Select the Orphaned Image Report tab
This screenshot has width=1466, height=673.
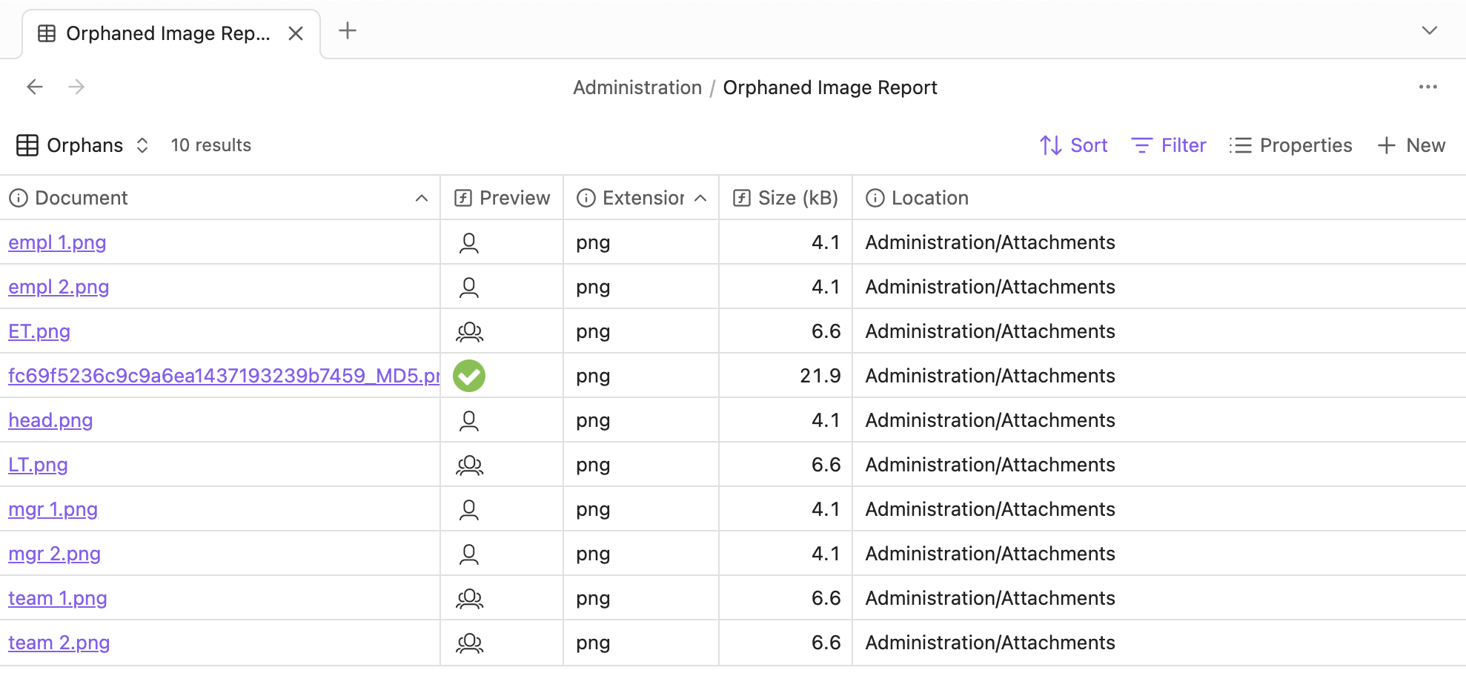[x=167, y=34]
